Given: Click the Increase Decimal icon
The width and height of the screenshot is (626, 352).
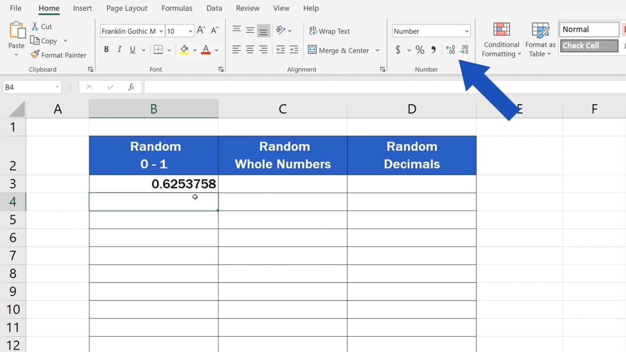Looking at the screenshot, I should coord(450,50).
